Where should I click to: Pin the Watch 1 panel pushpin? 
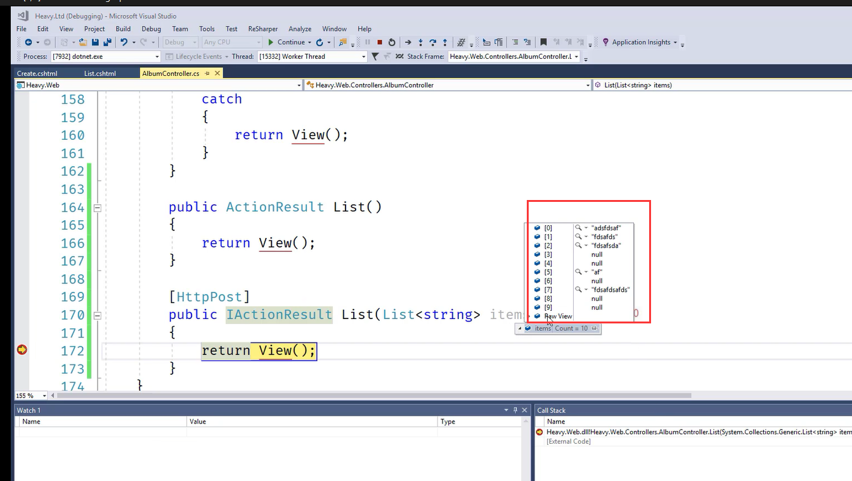point(515,410)
